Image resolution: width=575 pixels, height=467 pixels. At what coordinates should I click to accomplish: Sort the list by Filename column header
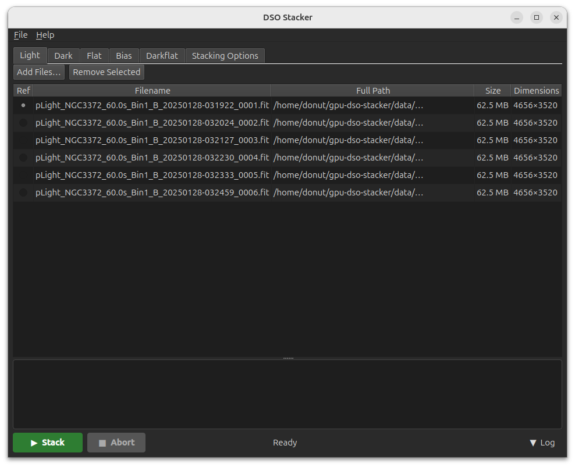pos(152,91)
